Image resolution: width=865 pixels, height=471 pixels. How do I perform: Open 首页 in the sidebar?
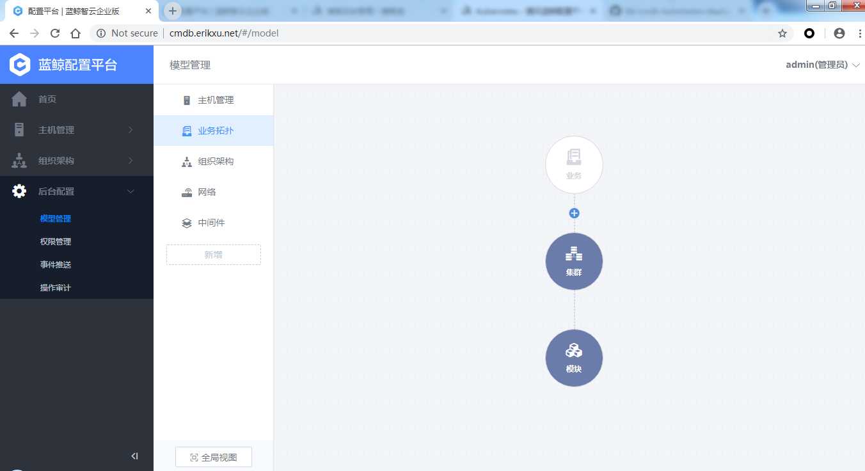pyautogui.click(x=77, y=99)
